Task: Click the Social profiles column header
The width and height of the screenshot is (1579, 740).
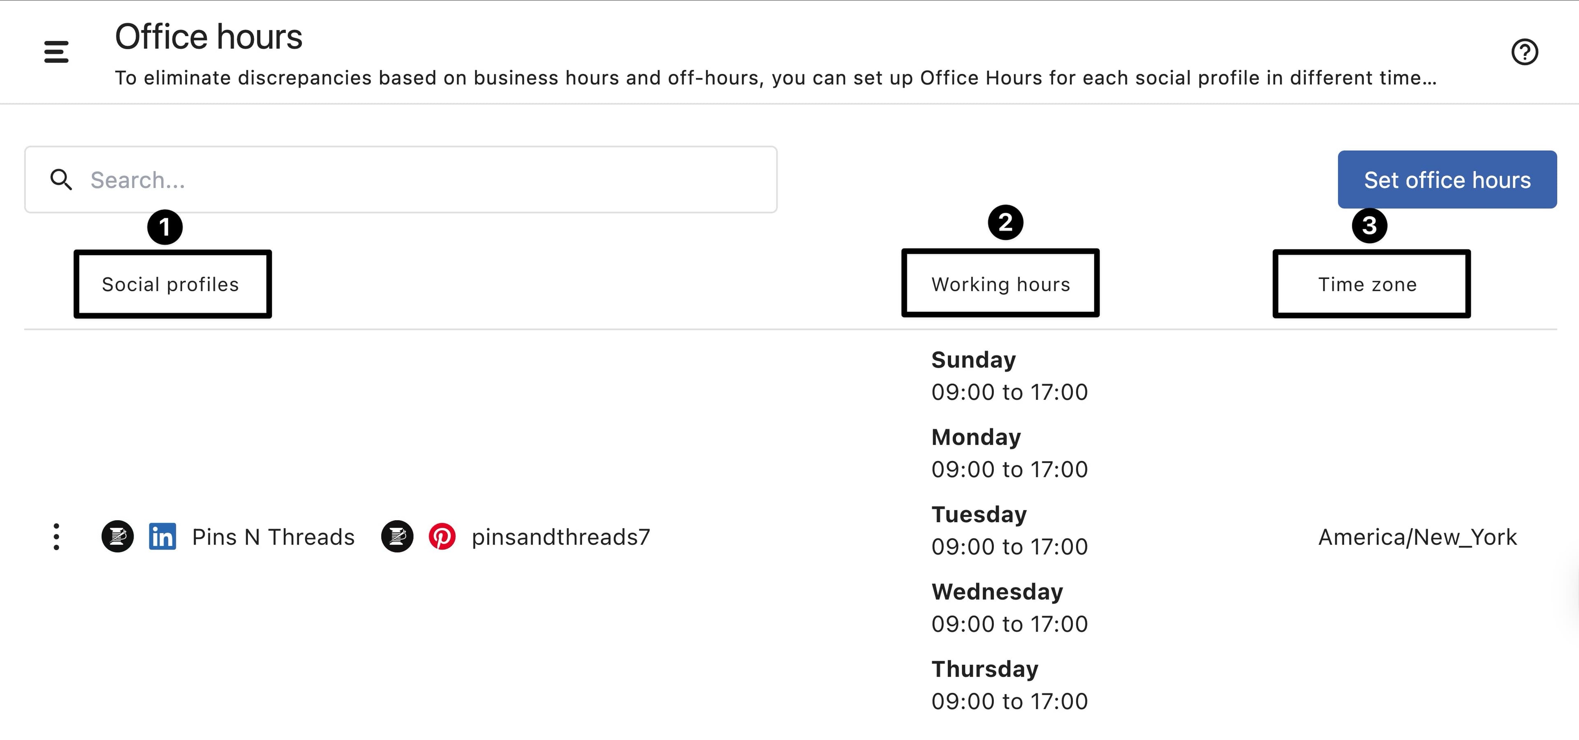Action: (170, 285)
